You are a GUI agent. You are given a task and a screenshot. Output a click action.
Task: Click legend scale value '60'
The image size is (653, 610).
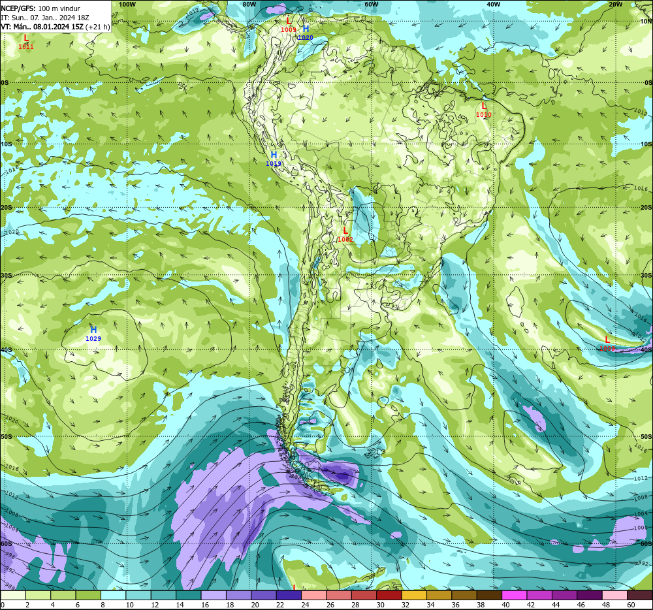click(631, 605)
